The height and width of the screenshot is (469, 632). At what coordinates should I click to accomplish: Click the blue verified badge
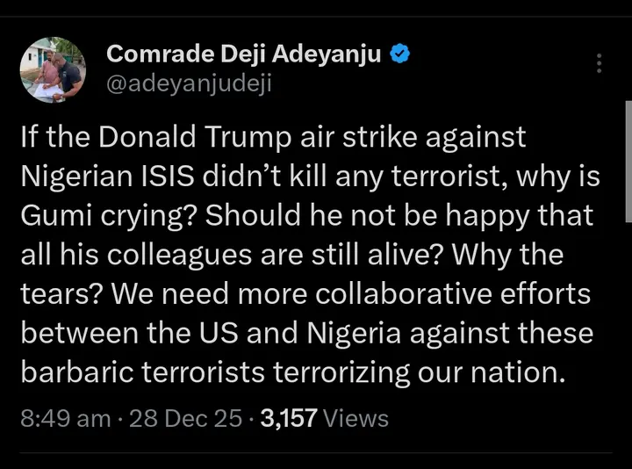point(399,54)
